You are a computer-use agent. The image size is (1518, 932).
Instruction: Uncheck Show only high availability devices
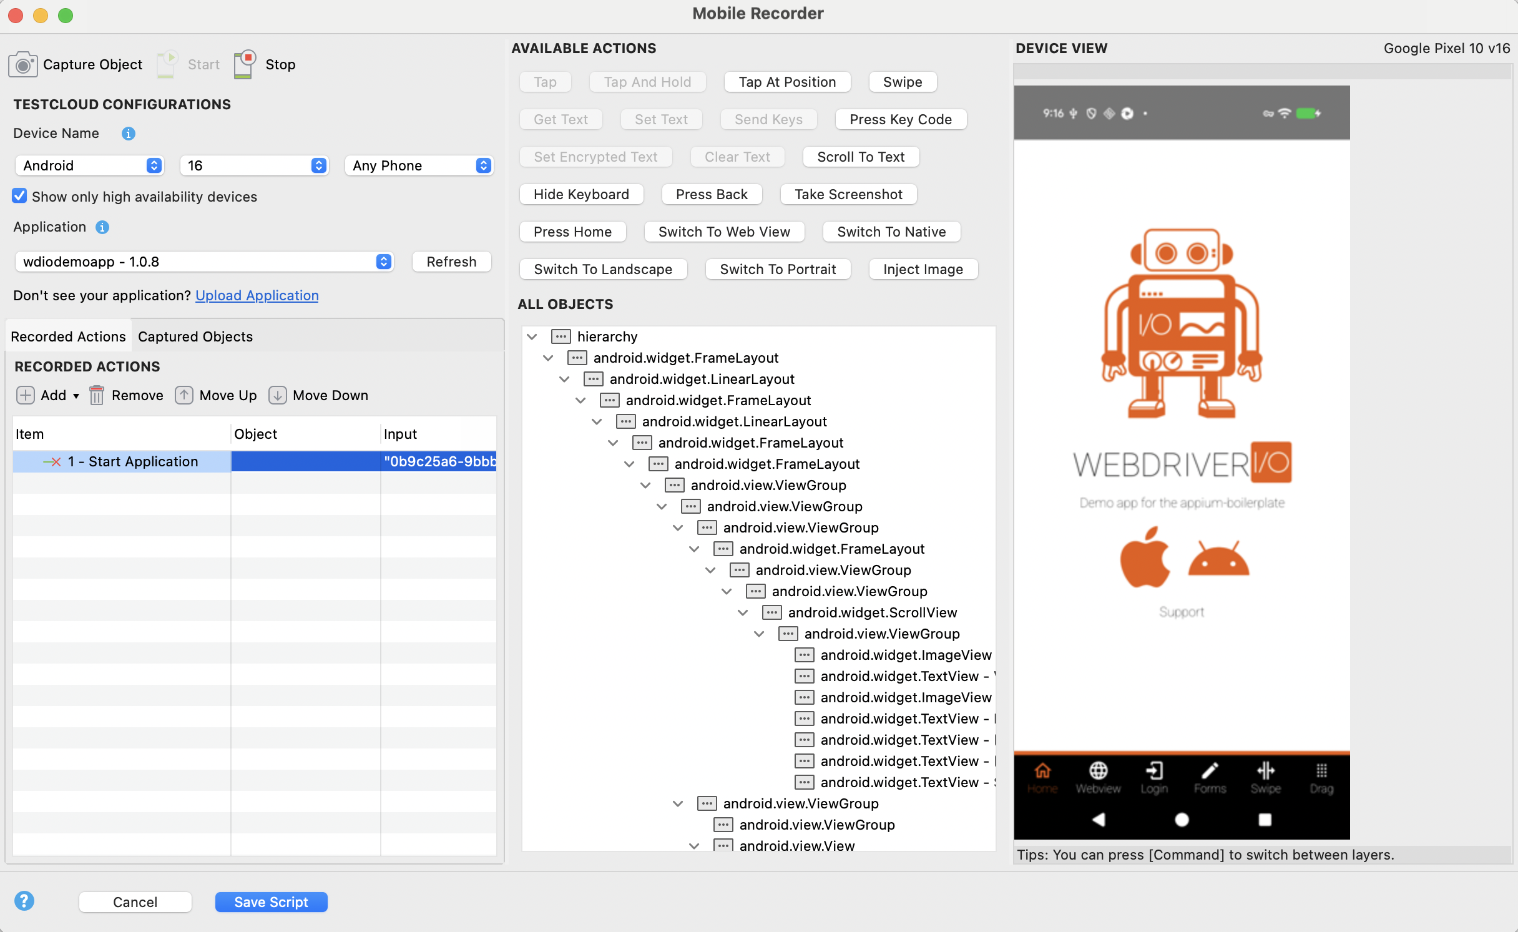pos(19,195)
